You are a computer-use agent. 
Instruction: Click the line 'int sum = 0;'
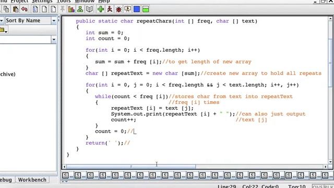[104, 32]
